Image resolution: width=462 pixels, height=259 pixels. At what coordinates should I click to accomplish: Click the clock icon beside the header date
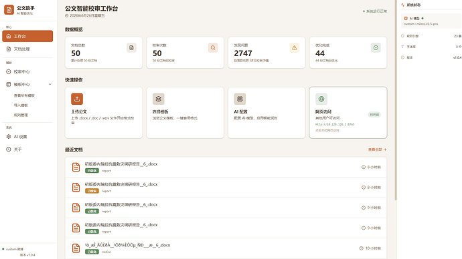[x=67, y=16]
